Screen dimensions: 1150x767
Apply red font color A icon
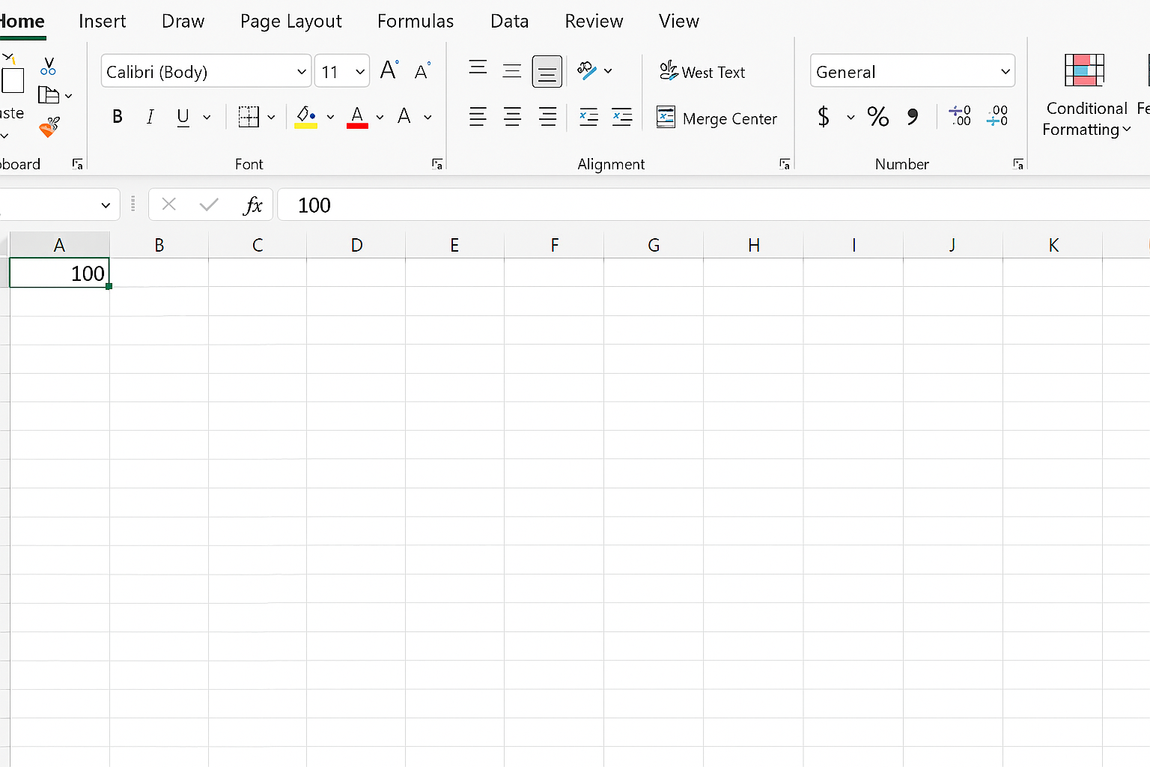(x=357, y=117)
